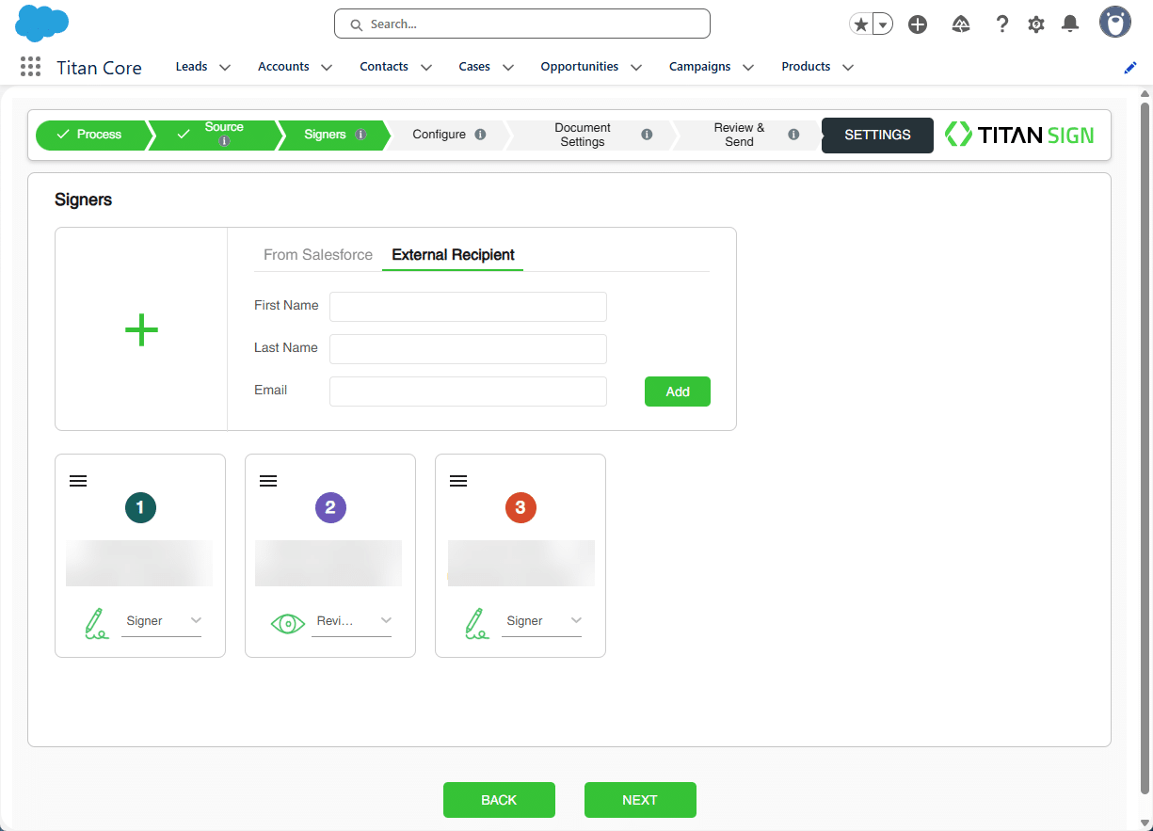Select Contacts in the navigation bar
Screen dimensions: 1153x831
pos(383,66)
